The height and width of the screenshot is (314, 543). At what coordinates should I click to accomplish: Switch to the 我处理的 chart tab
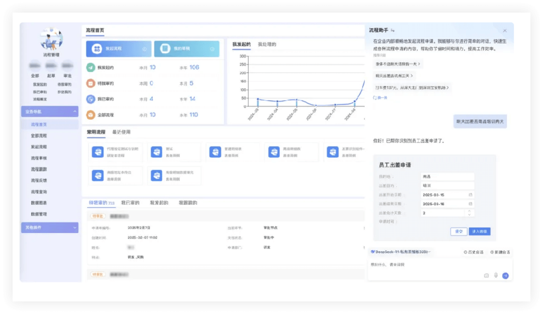click(x=267, y=45)
